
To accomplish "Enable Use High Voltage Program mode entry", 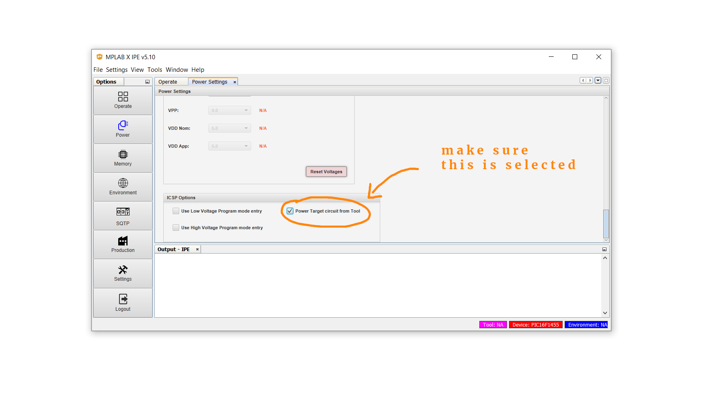I will [176, 228].
